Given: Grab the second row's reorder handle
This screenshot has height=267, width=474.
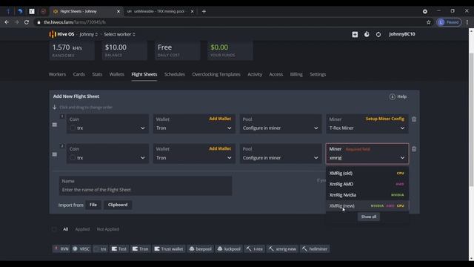Looking at the screenshot, I should 55,154.
